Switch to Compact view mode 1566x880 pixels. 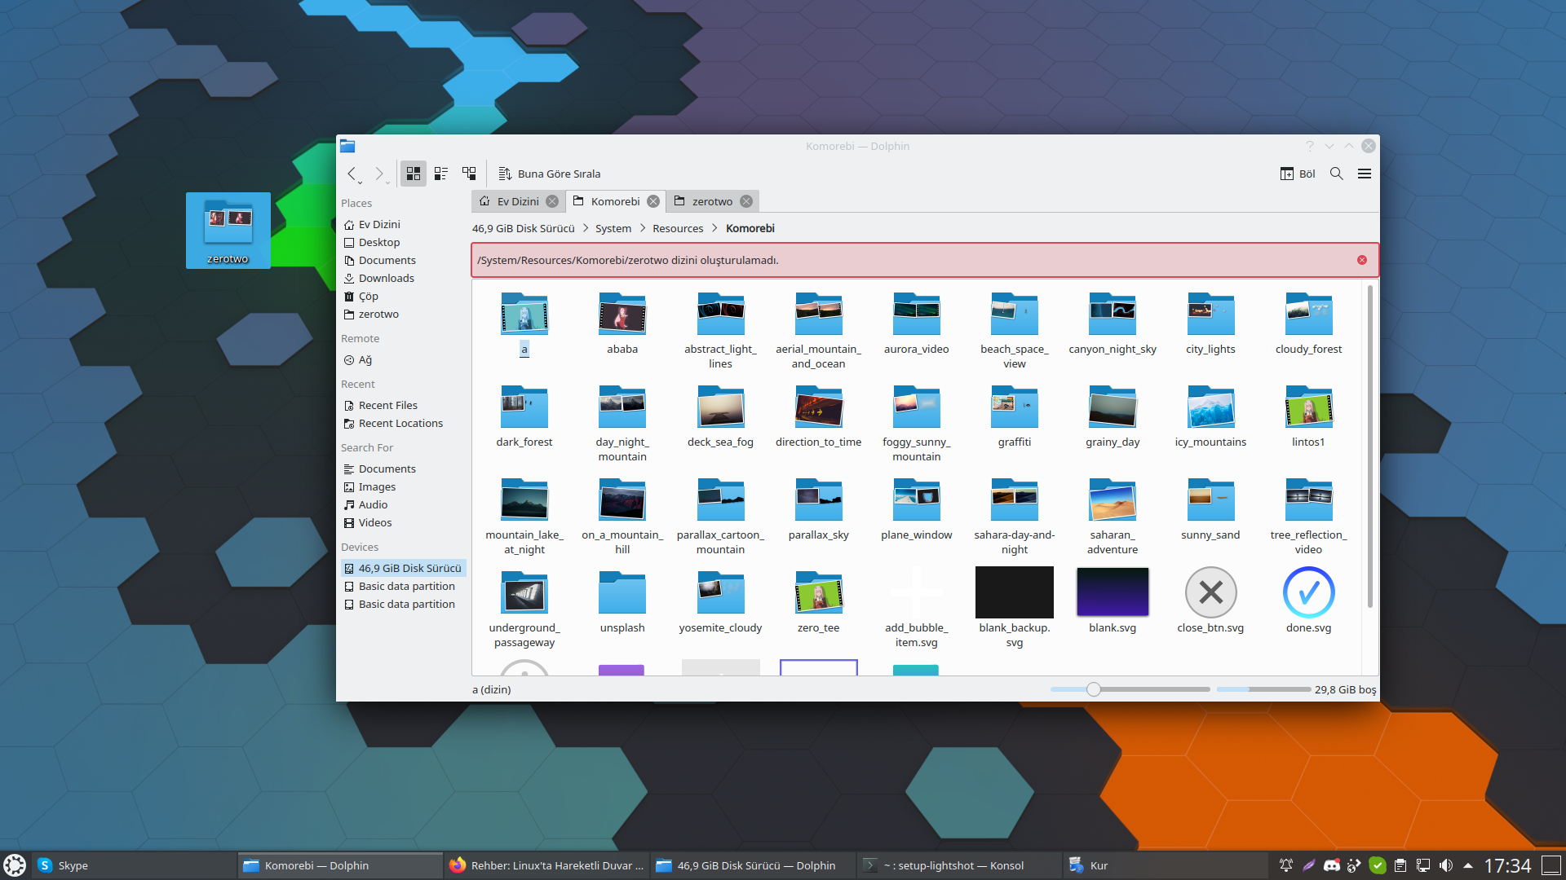(x=441, y=174)
